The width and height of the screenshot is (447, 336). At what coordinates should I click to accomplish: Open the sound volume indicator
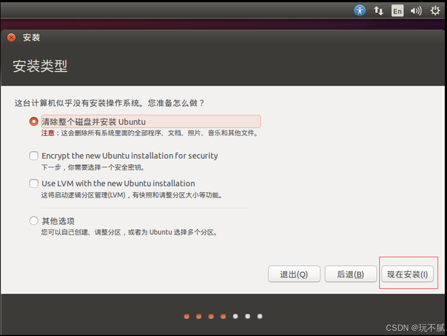point(416,11)
